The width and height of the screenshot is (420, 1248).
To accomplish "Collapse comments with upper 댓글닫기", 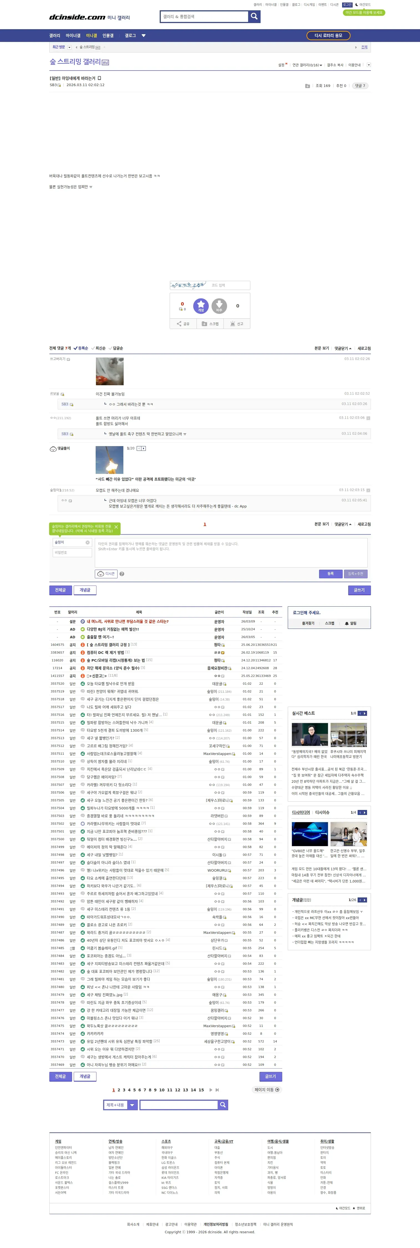I will pos(343,348).
